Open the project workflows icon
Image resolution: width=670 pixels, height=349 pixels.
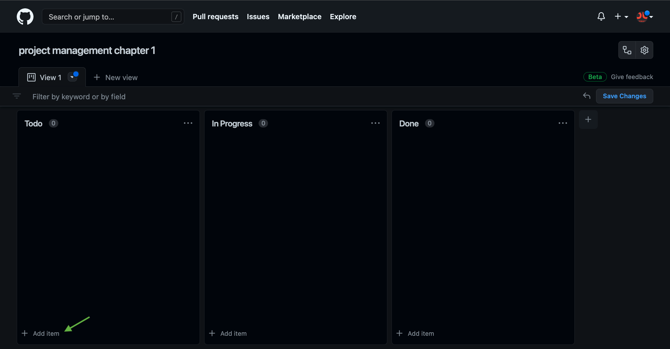pos(627,50)
